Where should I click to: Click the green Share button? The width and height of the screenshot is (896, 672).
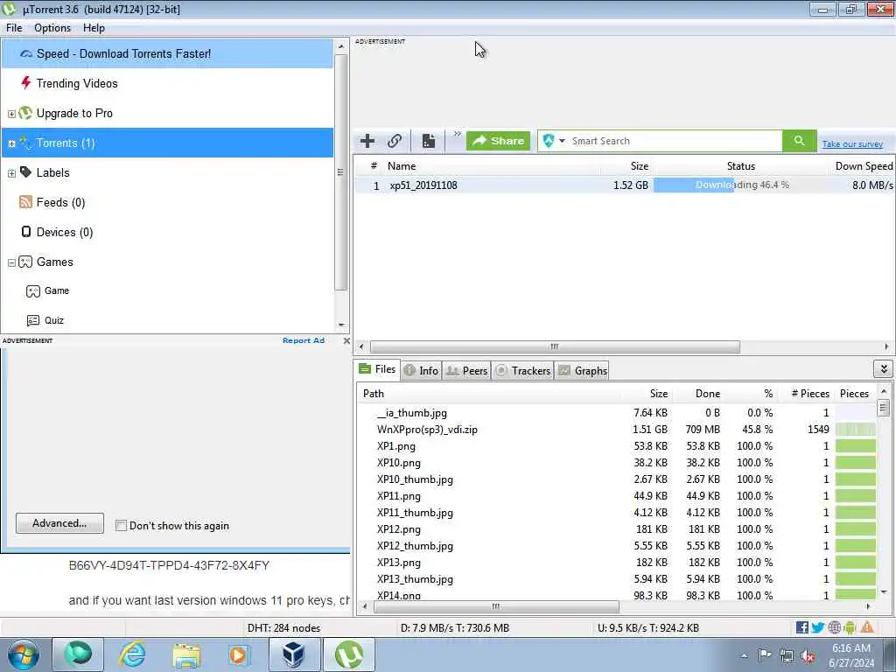coord(498,141)
